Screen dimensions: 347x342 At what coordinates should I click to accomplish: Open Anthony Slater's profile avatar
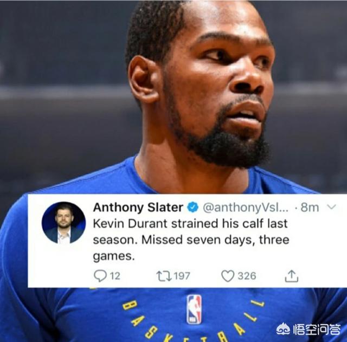64,223
